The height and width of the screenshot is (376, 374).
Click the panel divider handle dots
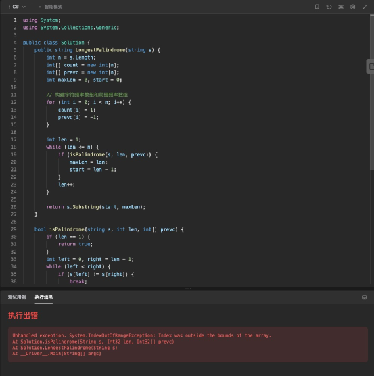[x=188, y=289]
